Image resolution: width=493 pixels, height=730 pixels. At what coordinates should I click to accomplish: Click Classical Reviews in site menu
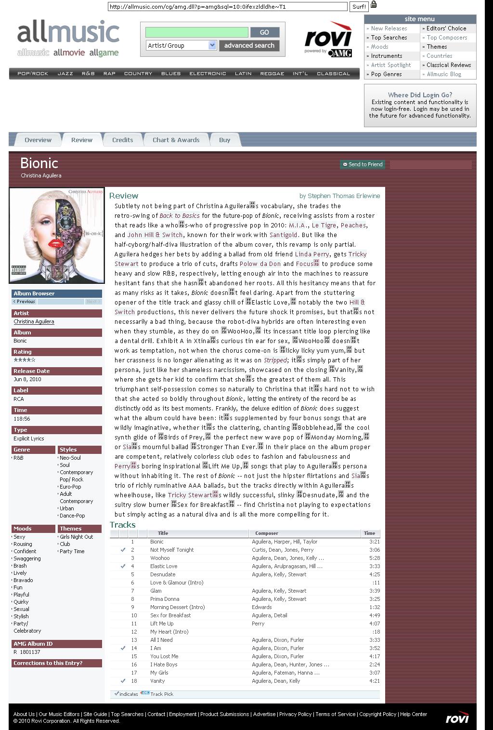pyautogui.click(x=449, y=65)
